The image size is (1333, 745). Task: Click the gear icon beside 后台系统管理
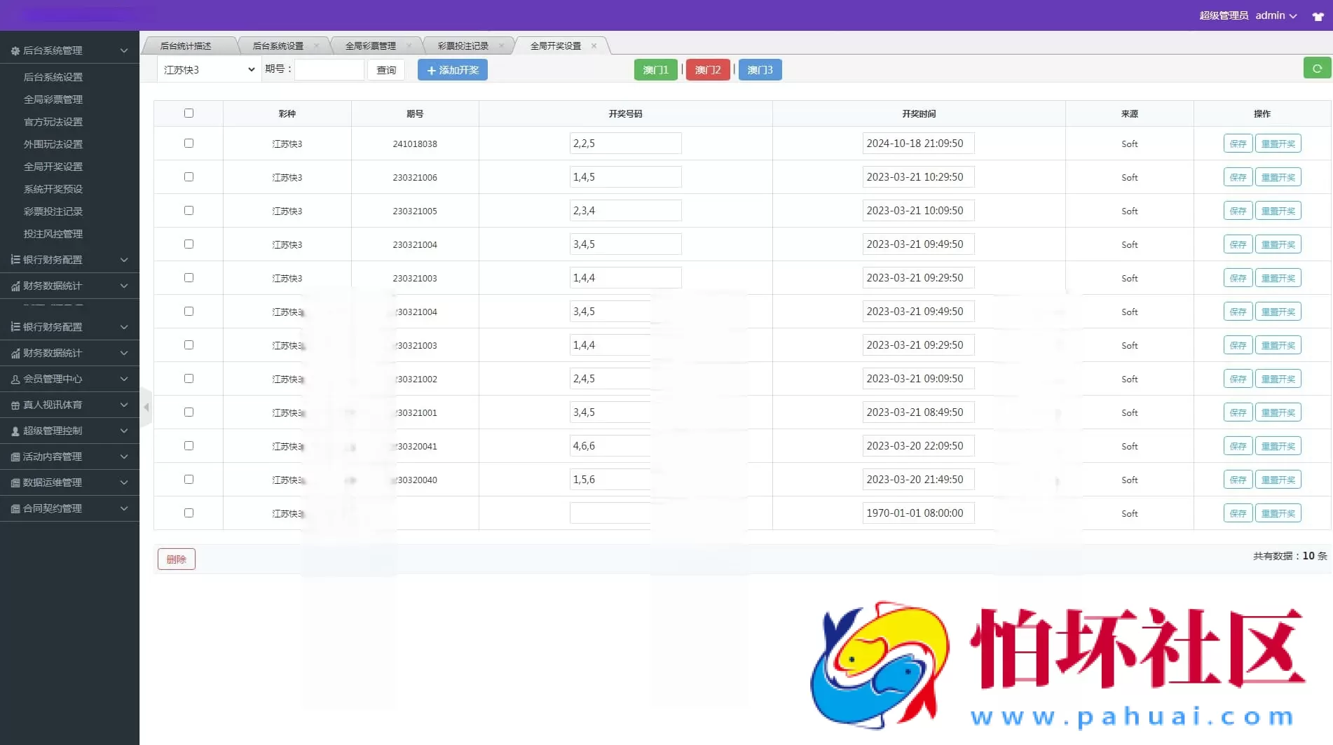(15, 51)
